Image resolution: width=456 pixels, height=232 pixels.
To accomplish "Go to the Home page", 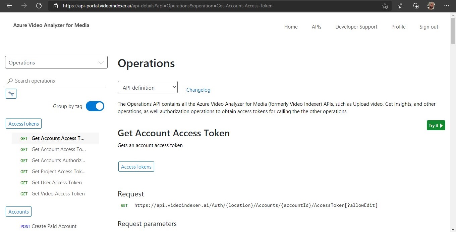I will 291,27.
